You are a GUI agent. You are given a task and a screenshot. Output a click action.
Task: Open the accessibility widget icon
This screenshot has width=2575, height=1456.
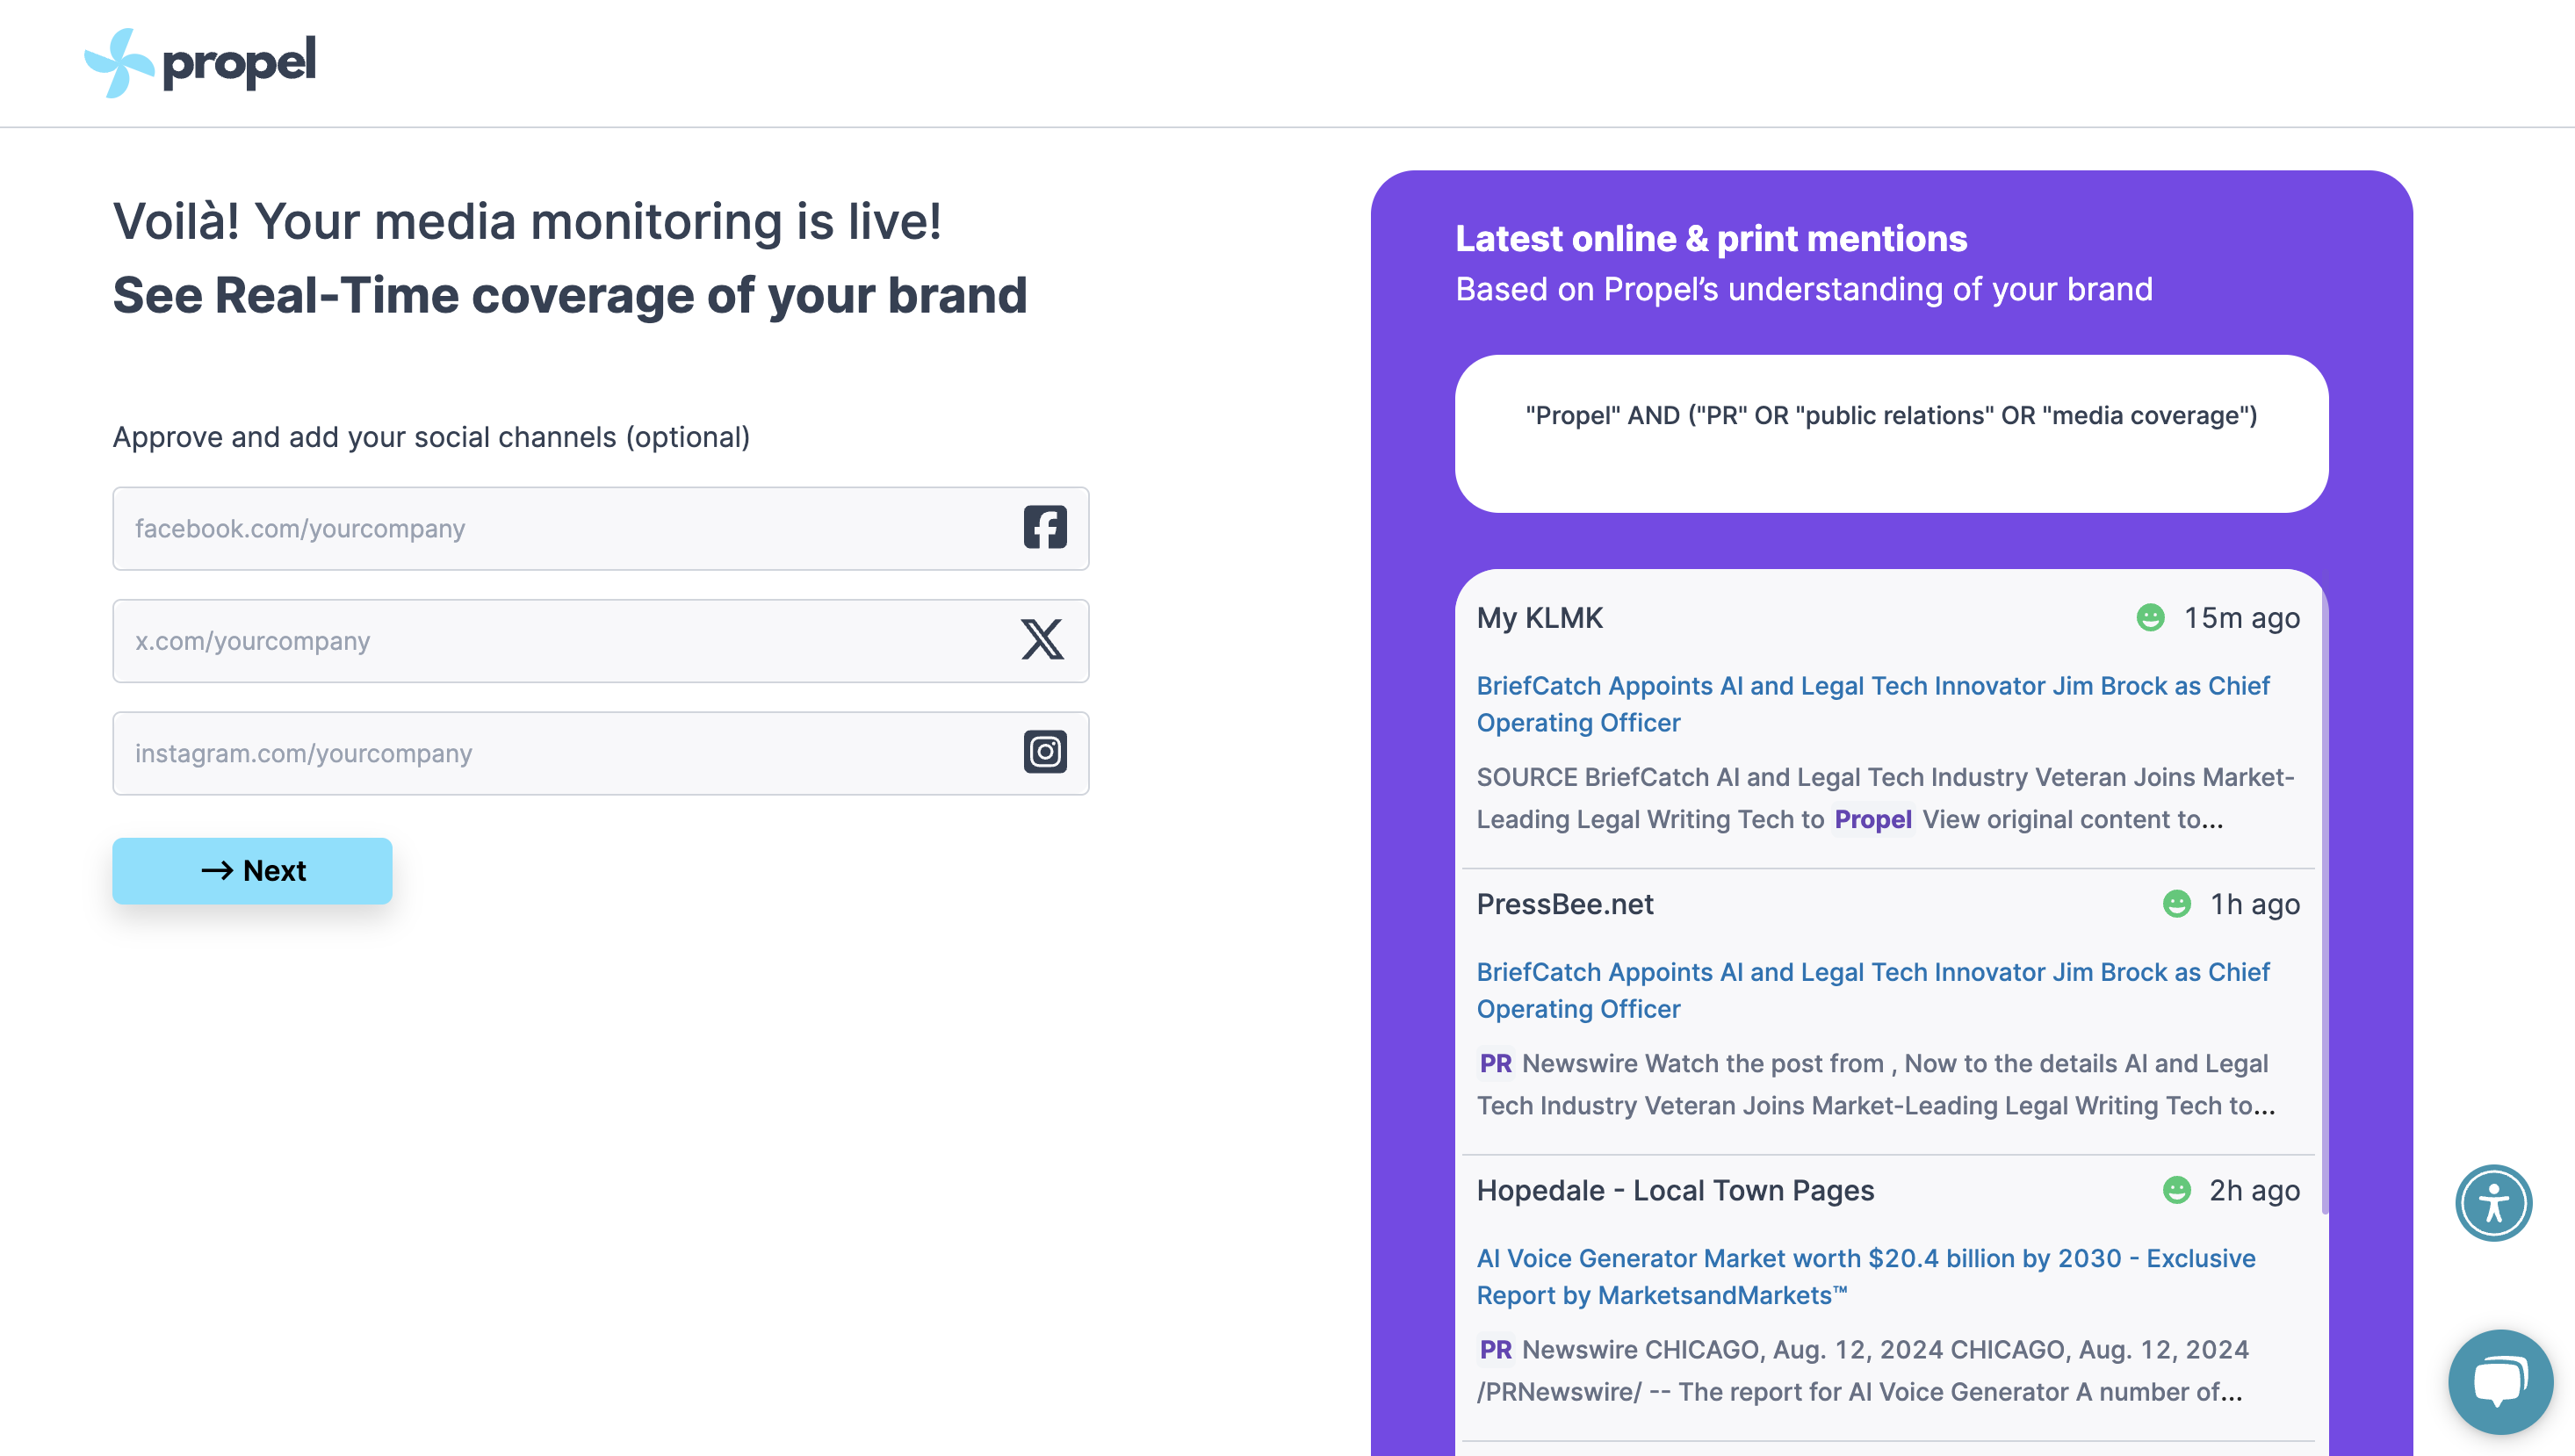point(2493,1203)
